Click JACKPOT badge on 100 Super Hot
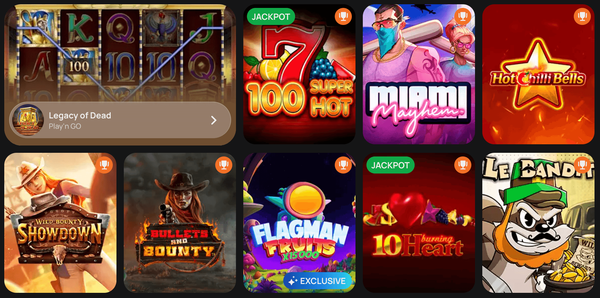This screenshot has width=600, height=298. pyautogui.click(x=271, y=16)
